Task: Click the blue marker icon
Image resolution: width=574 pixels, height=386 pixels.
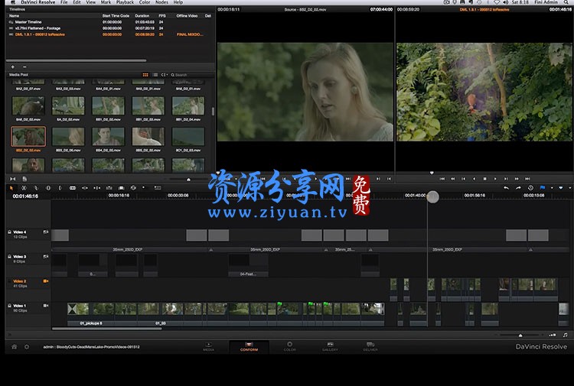Action: click(561, 188)
